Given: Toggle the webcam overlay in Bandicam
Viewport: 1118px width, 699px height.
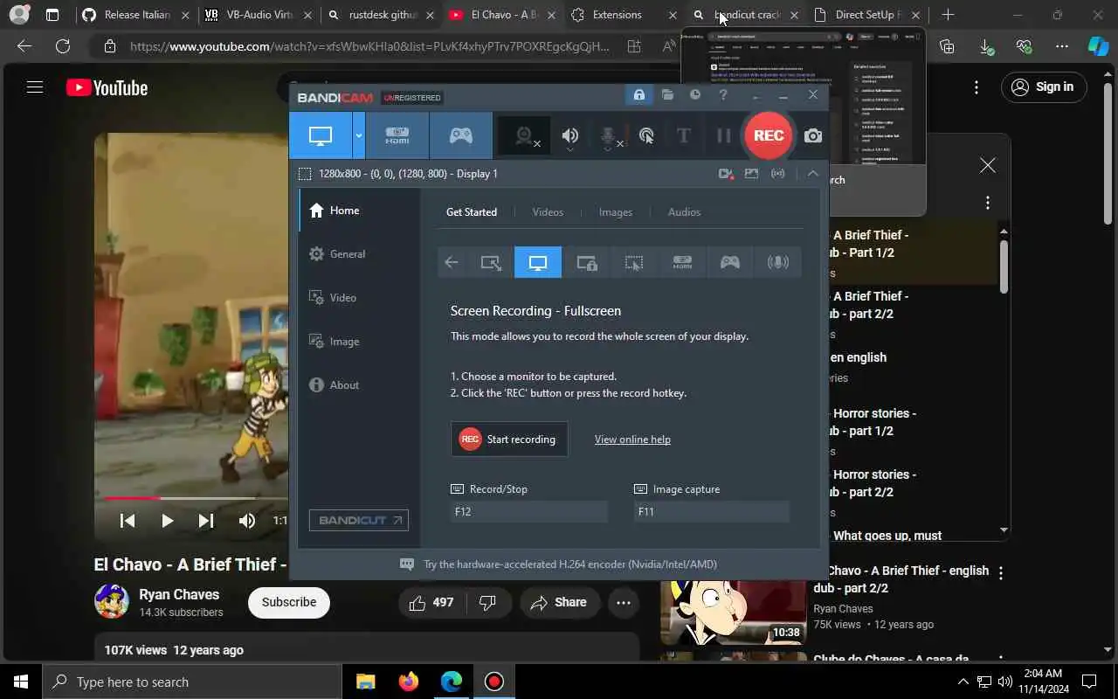Looking at the screenshot, I should click(x=524, y=135).
